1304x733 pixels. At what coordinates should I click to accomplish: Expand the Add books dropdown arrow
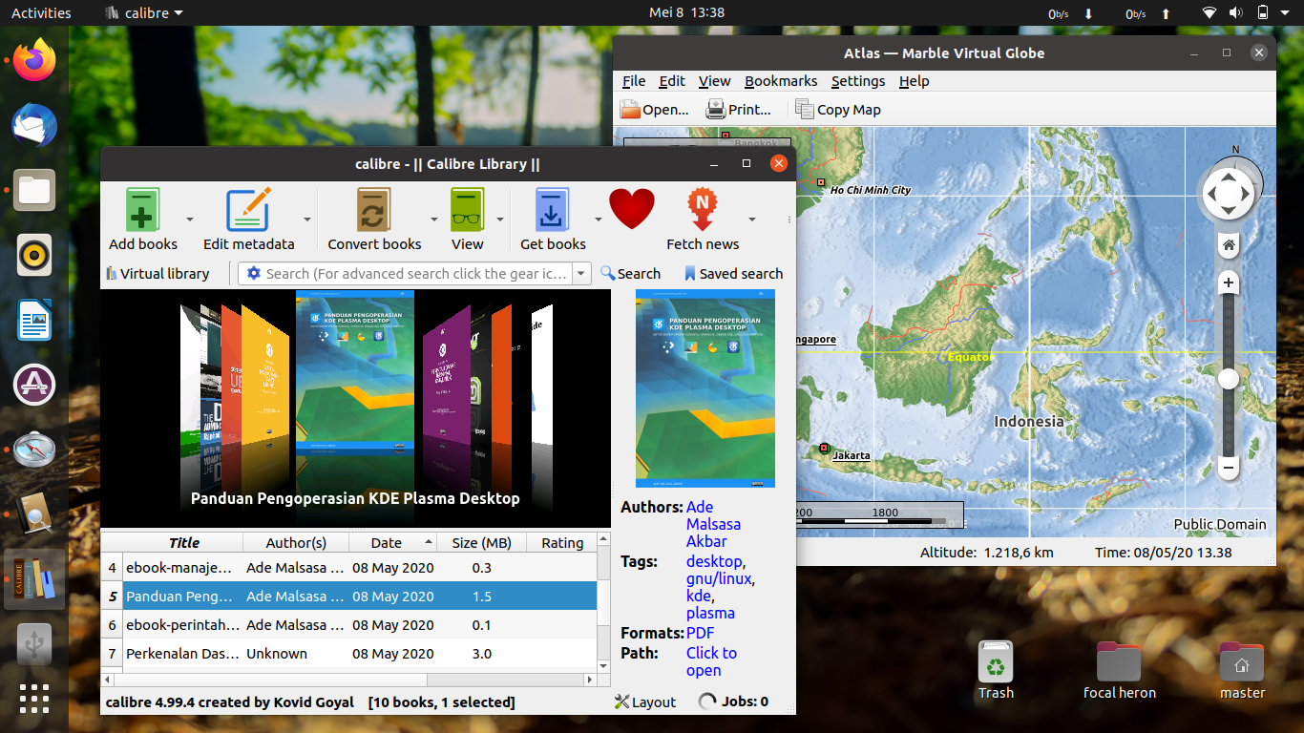click(x=190, y=219)
